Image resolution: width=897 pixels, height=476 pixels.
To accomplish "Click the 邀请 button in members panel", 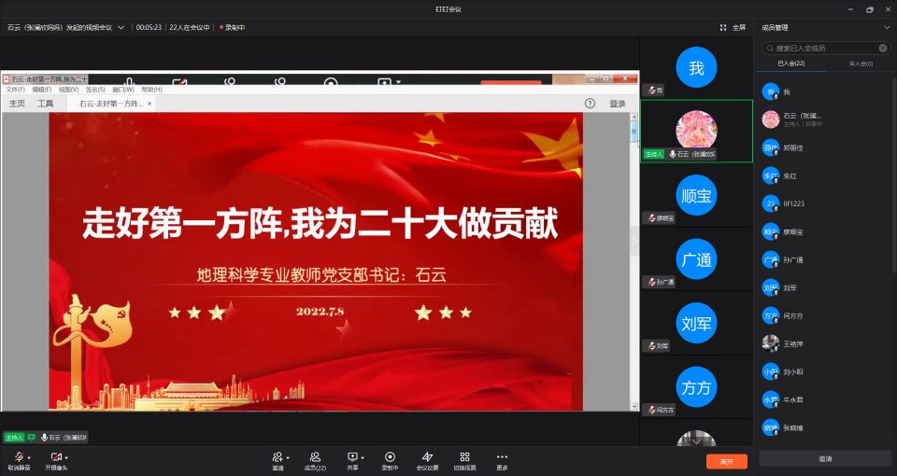I will click(x=824, y=458).
